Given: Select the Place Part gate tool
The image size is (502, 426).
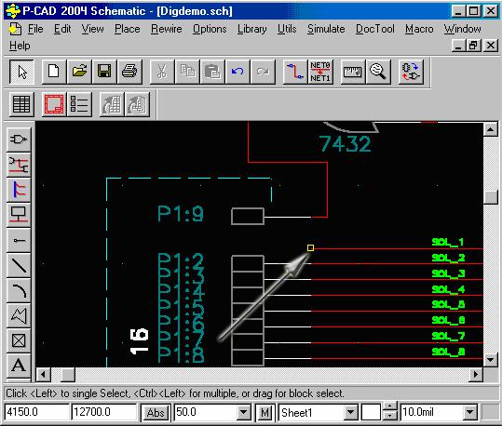Looking at the screenshot, I should (x=19, y=140).
